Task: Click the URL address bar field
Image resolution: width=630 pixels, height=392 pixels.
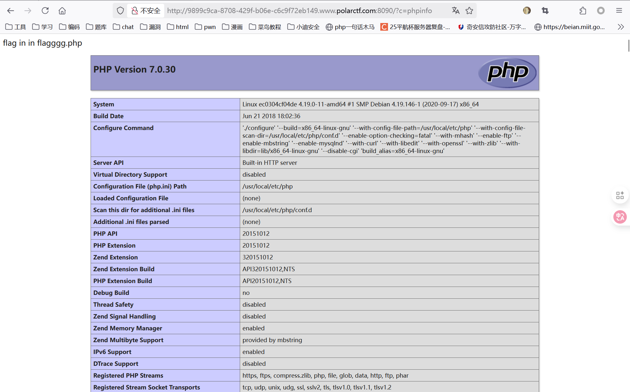Action: point(299,11)
